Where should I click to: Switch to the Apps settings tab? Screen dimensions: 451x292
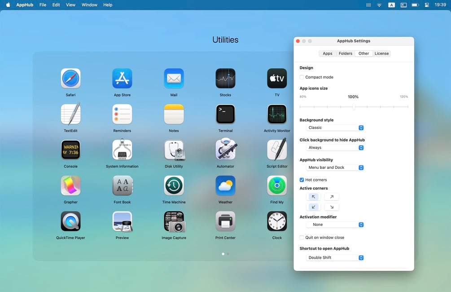coord(327,53)
